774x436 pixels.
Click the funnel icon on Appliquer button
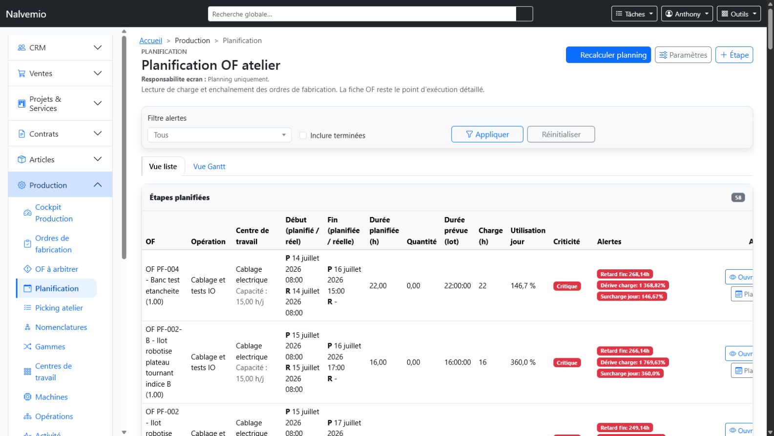pos(469,134)
